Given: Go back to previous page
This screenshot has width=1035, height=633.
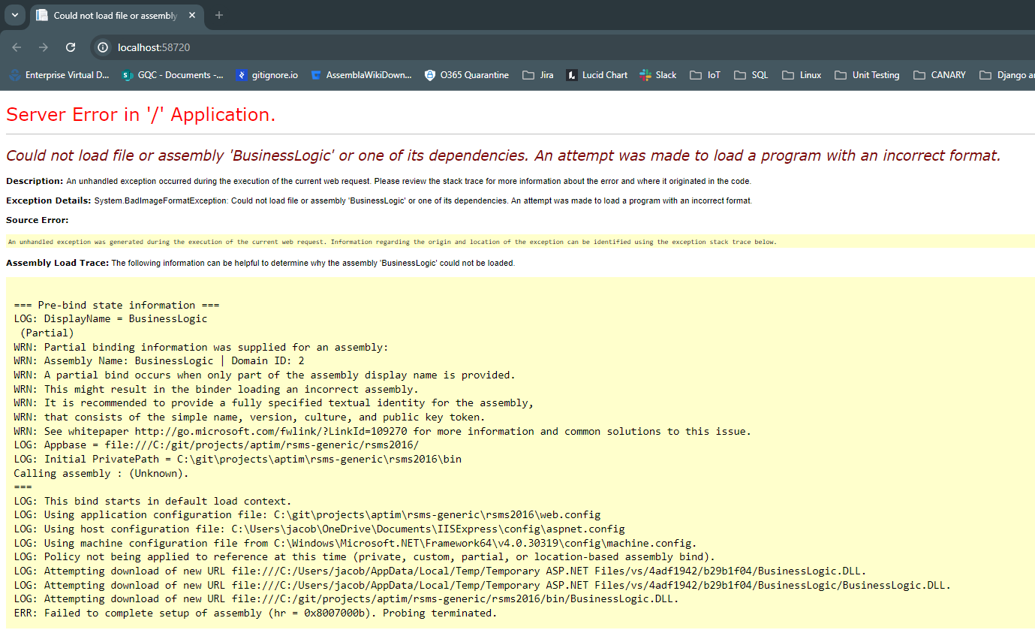Looking at the screenshot, I should coord(17,47).
